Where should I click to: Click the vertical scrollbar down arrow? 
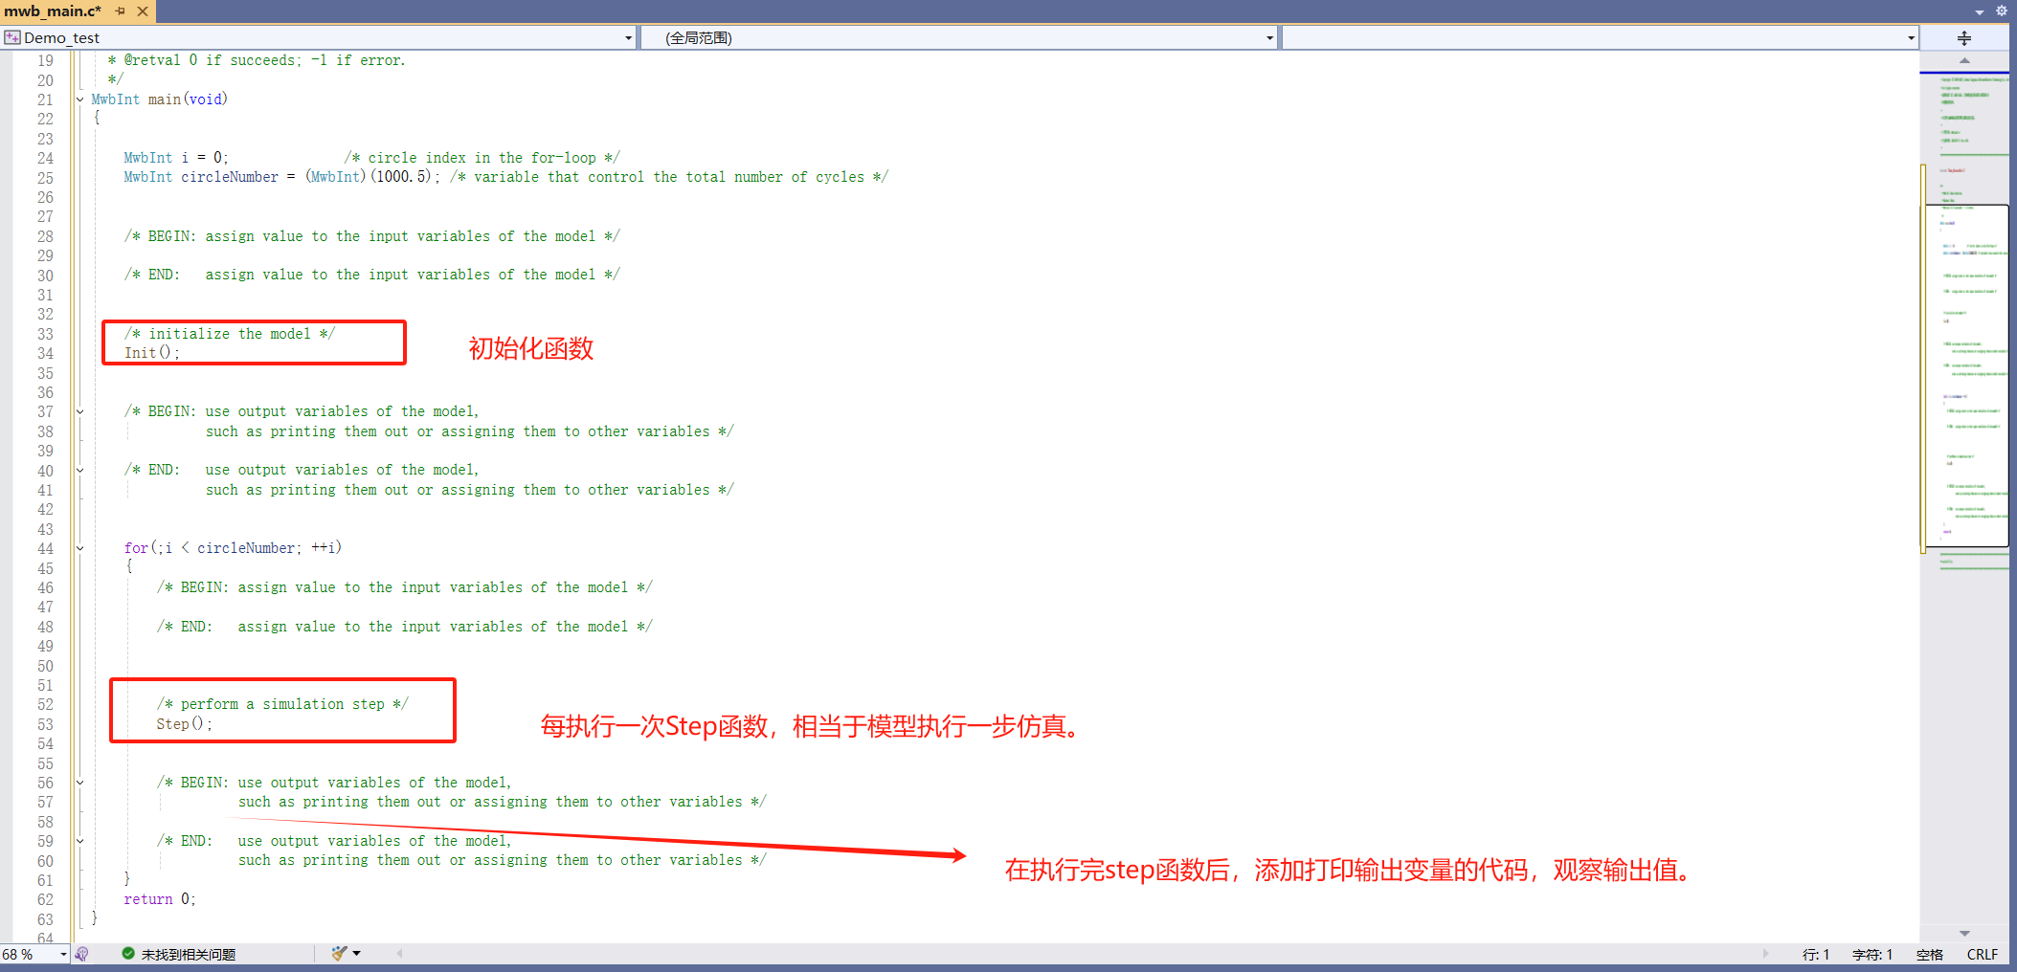(1964, 933)
